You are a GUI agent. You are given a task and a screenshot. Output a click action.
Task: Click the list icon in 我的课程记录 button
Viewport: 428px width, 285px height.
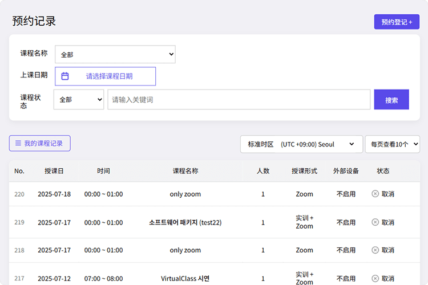(x=18, y=143)
